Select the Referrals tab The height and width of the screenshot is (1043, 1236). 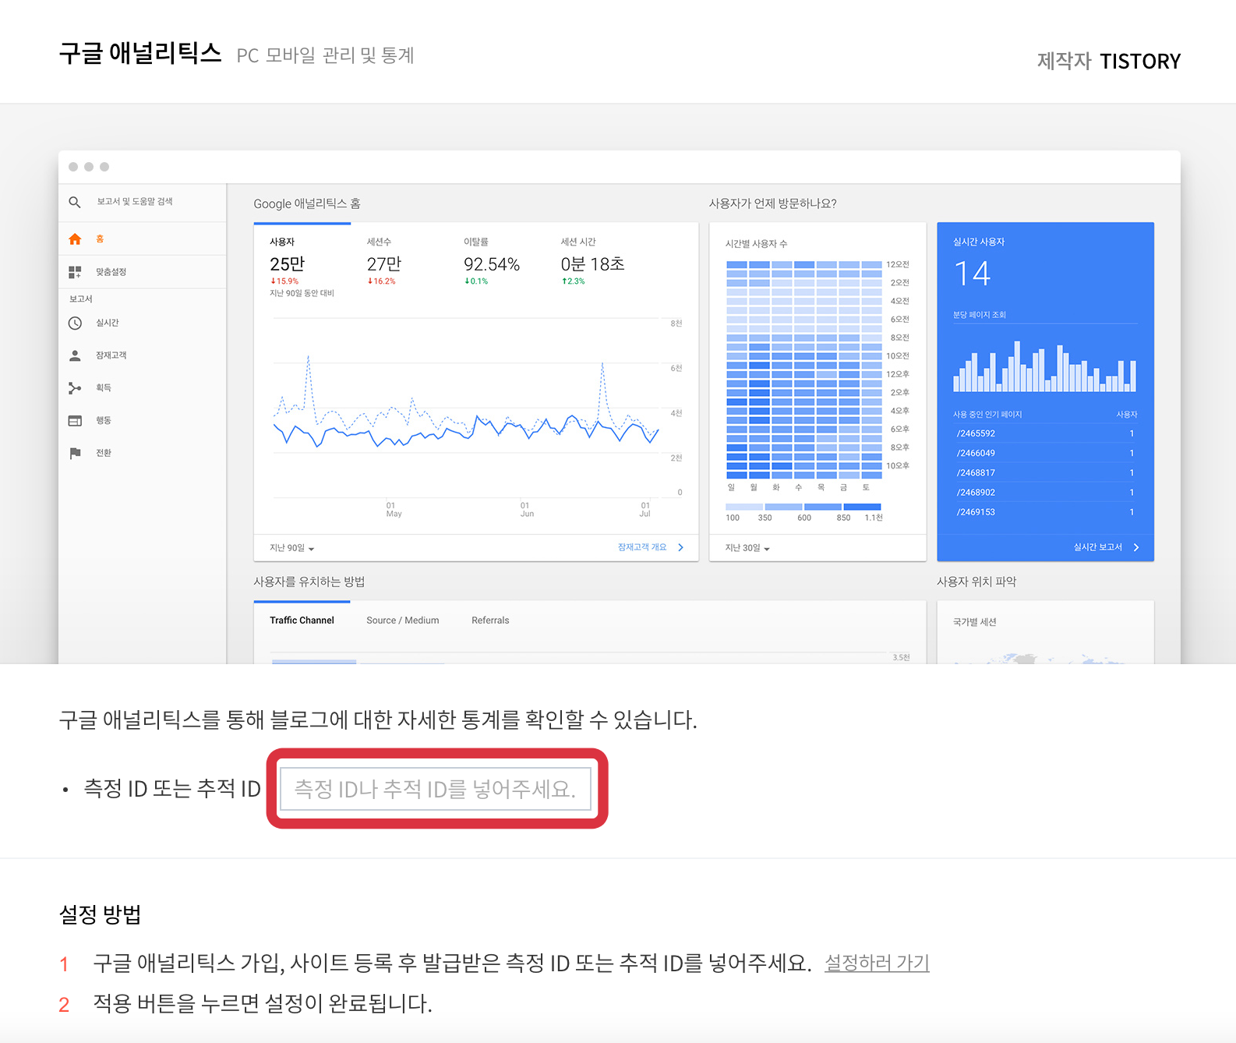tap(490, 620)
